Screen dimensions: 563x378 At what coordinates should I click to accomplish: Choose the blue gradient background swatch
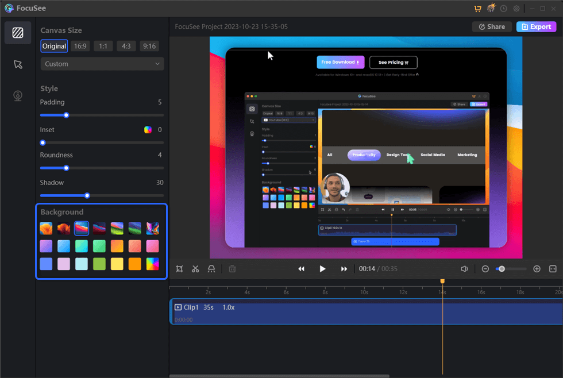tap(64, 246)
